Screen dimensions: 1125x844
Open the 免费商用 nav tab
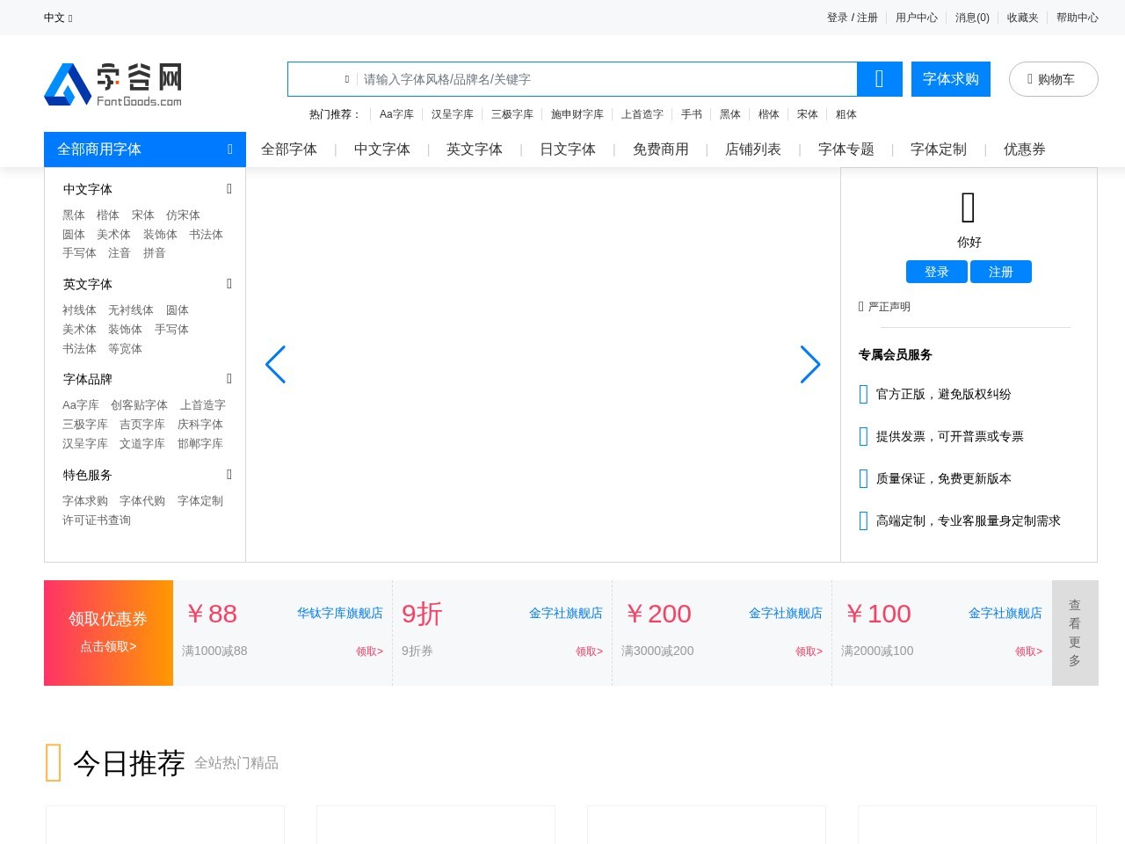[661, 149]
